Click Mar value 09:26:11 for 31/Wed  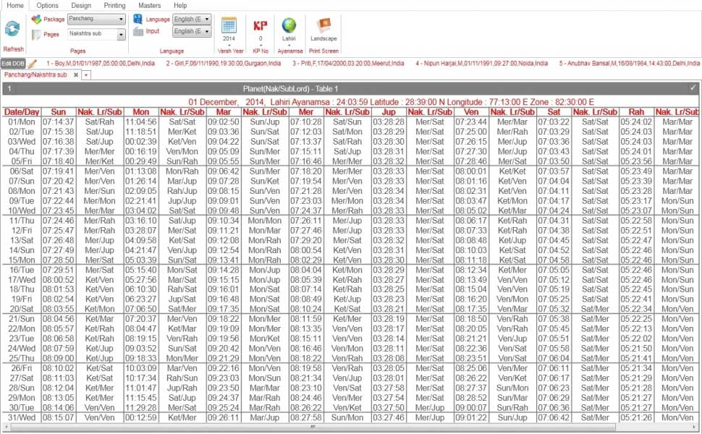coord(224,417)
